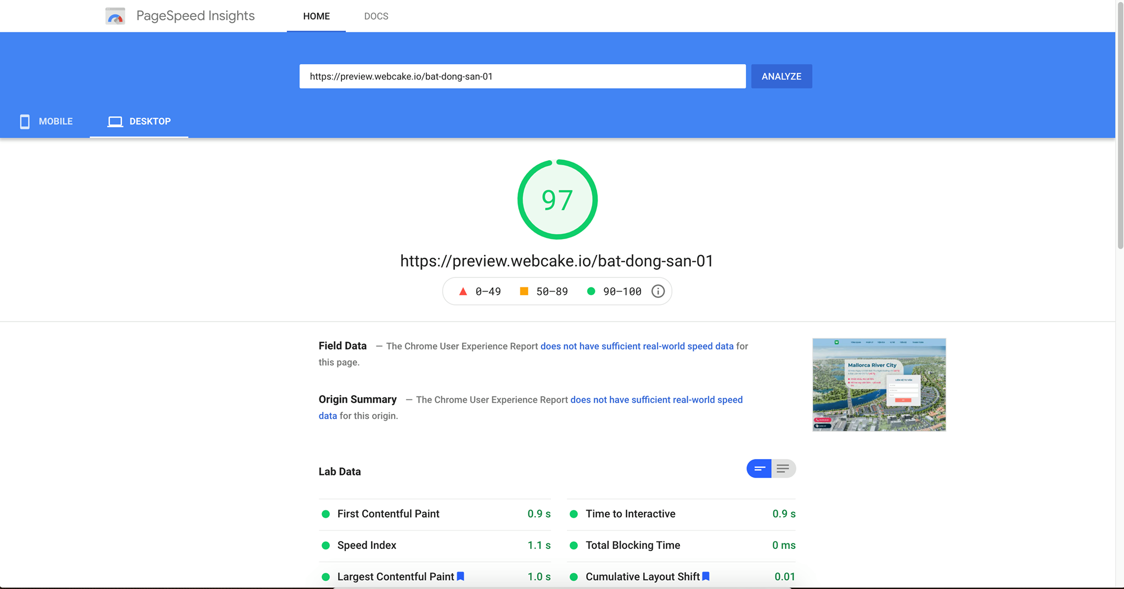The image size is (1124, 589).
Task: Click the First Contentful Paint metric label
Action: pos(389,514)
